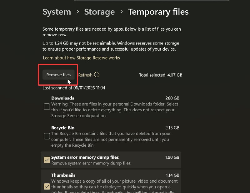250x193 pixels.
Task: Click the Downloads item title
Action: coord(62,98)
